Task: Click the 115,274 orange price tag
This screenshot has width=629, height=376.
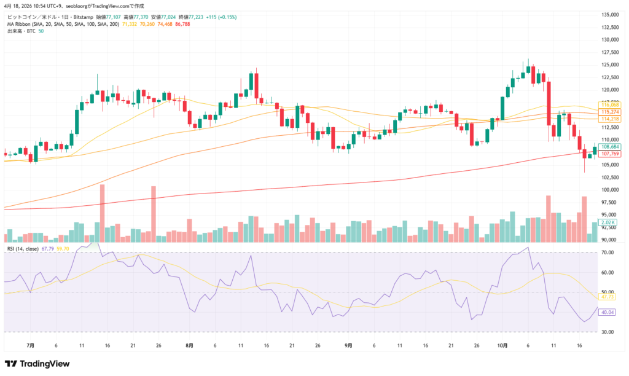Action: (610, 112)
